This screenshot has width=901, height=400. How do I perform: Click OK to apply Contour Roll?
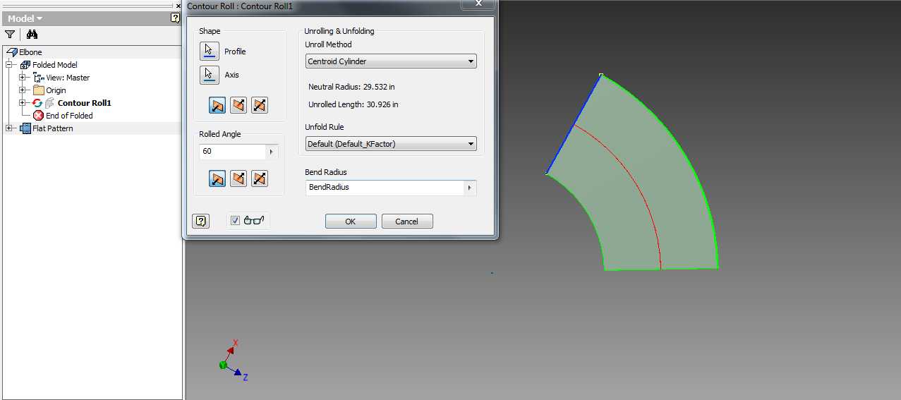point(351,222)
